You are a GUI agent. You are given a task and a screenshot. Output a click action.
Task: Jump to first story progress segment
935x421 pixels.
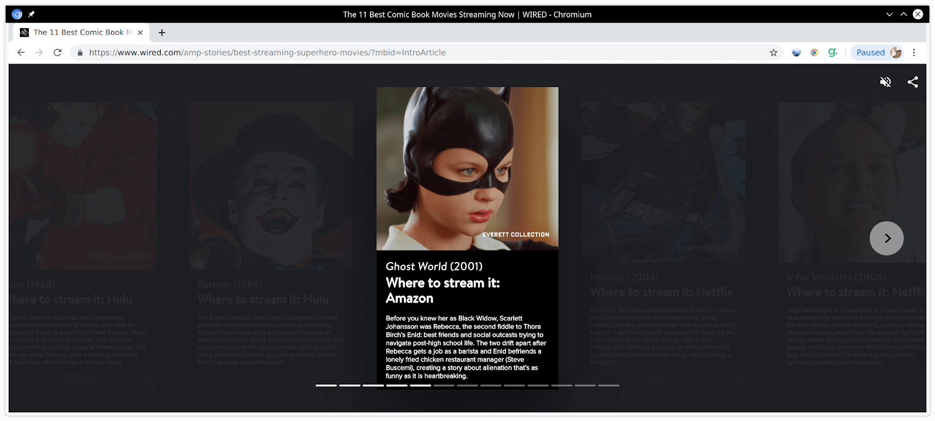tap(326, 385)
